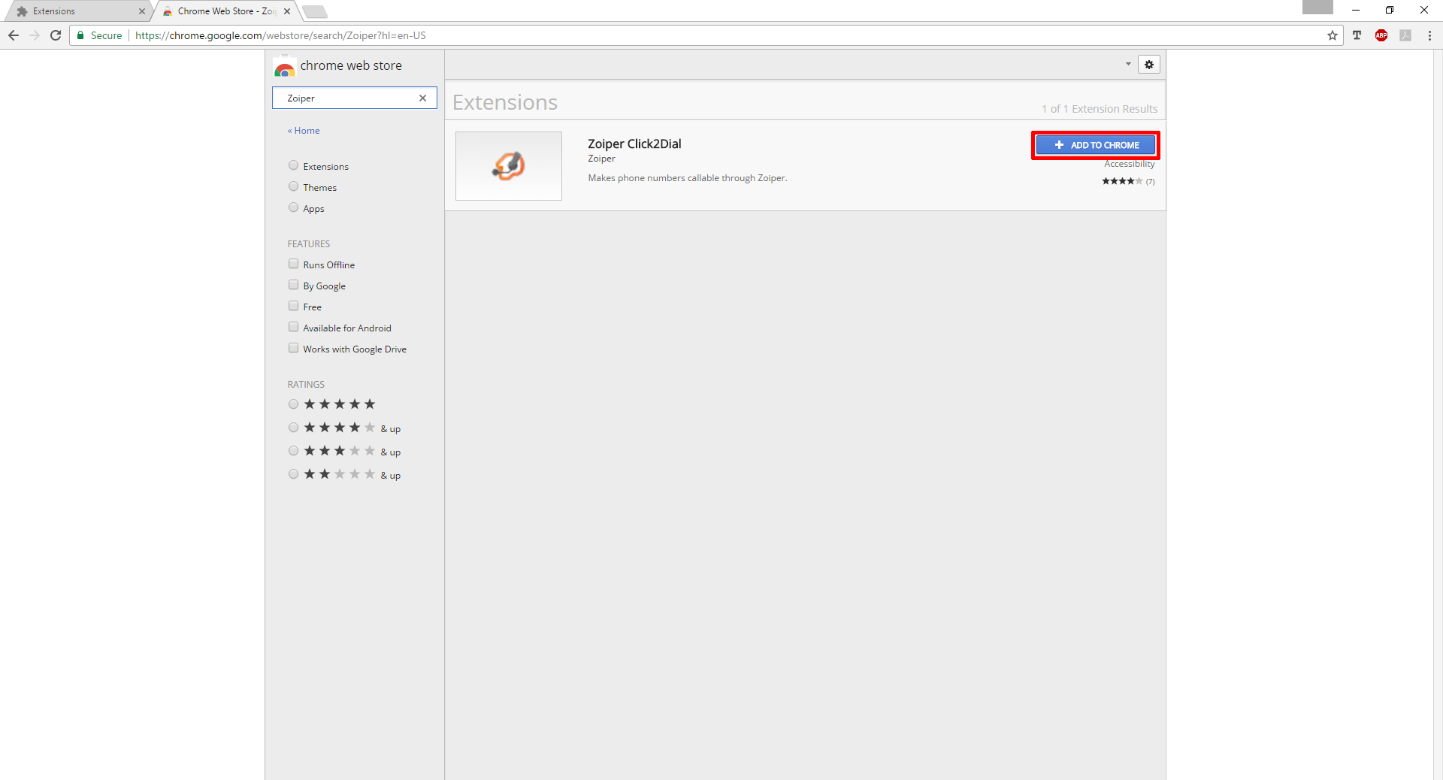Click the browser back arrow
The width and height of the screenshot is (1443, 780).
(x=14, y=35)
